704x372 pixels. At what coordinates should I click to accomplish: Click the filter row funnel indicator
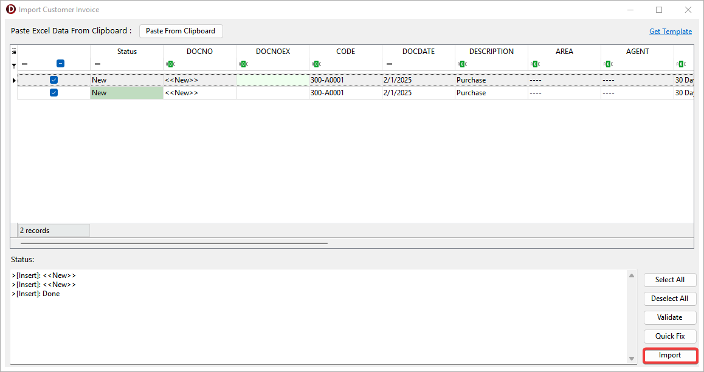[14, 65]
